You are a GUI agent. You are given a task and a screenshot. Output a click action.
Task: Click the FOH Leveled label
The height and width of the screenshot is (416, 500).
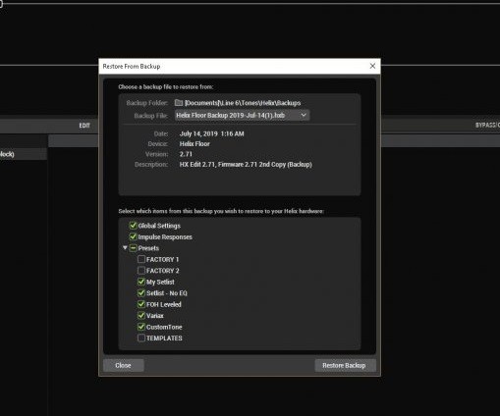click(164, 304)
